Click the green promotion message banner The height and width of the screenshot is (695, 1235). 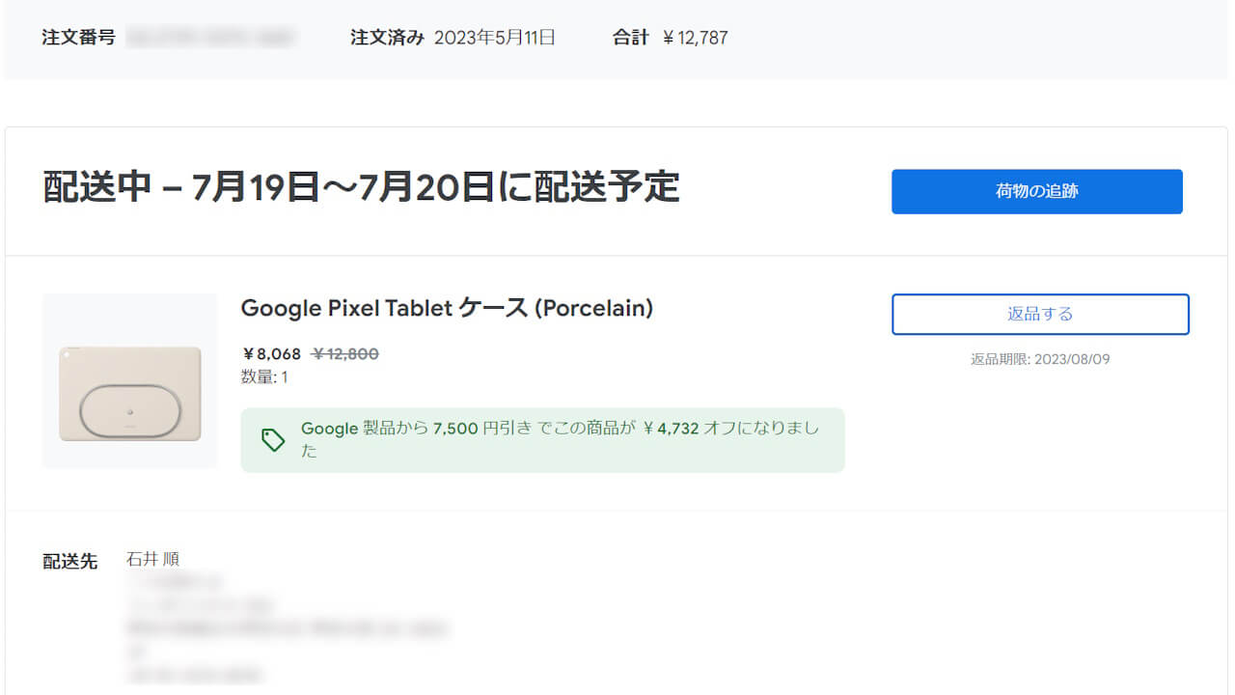(542, 440)
